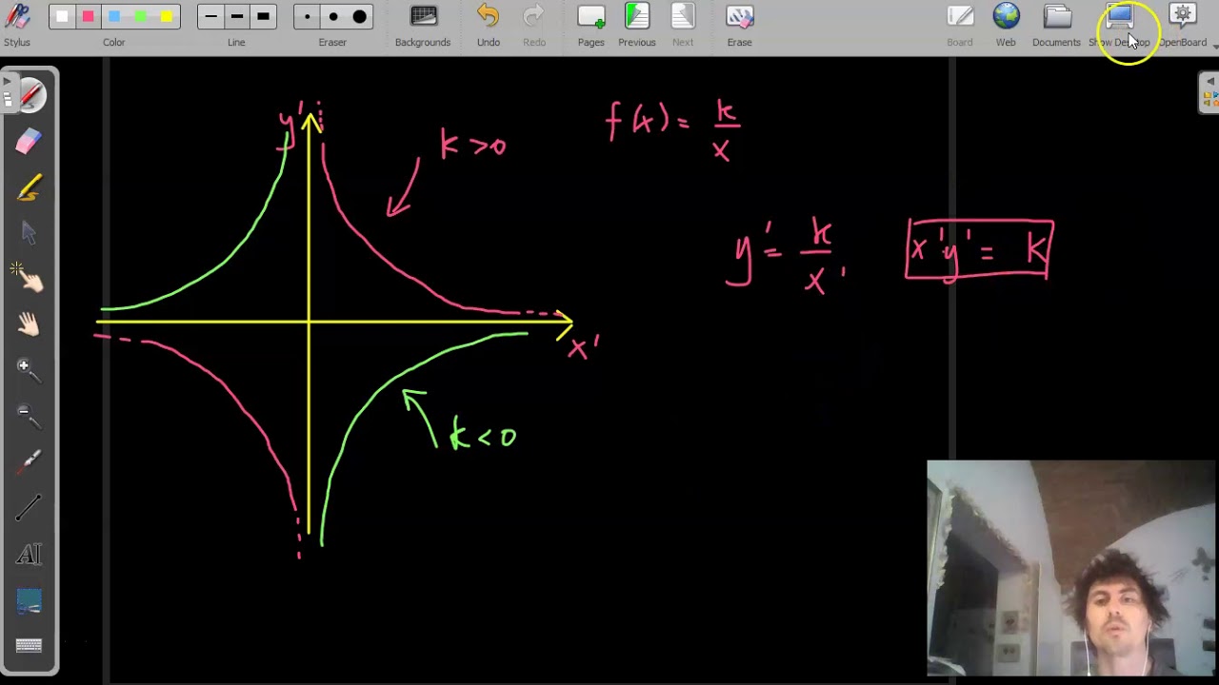The width and height of the screenshot is (1219, 685).
Task: Select the Eraser tool in stylus palette
Action: [29, 142]
